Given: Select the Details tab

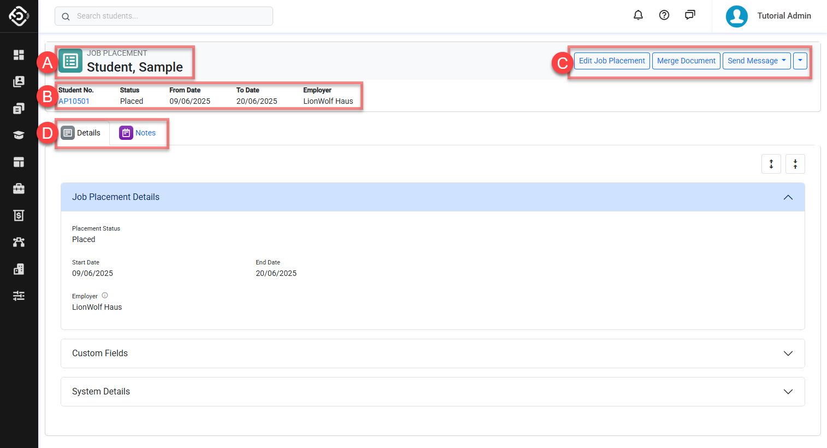Looking at the screenshot, I should (81, 133).
